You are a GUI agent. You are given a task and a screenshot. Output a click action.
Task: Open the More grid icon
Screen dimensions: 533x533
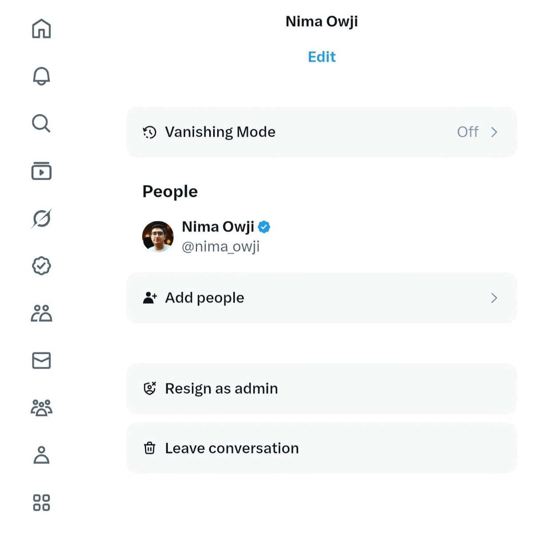coord(41,502)
